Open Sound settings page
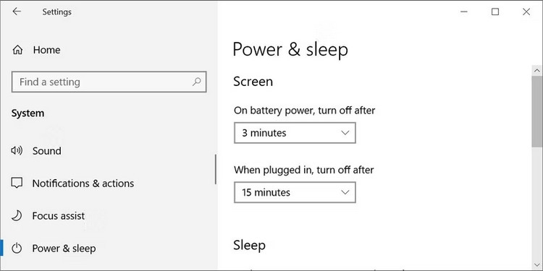Image resolution: width=543 pixels, height=271 pixels. tap(47, 151)
